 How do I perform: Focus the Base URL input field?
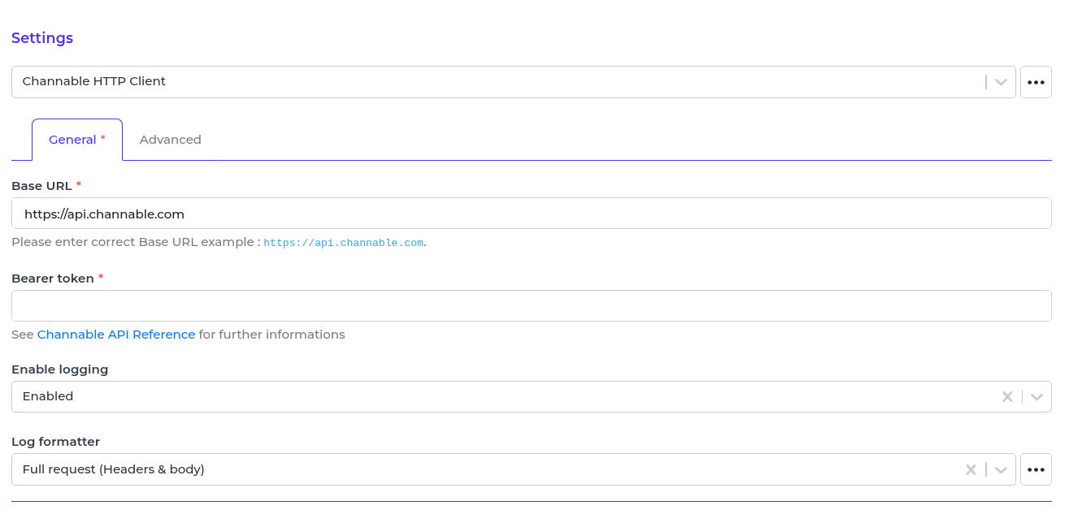532,214
